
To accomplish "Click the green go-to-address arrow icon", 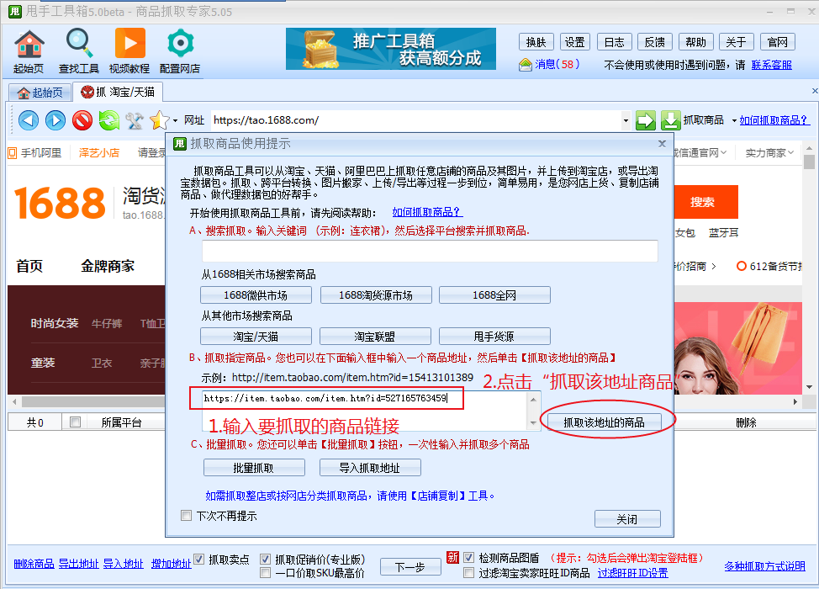I will click(645, 120).
